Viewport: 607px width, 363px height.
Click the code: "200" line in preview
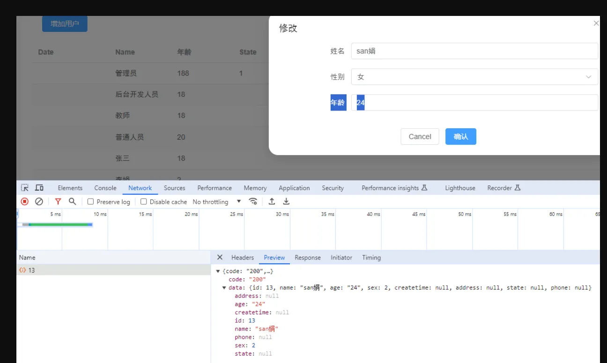247,279
